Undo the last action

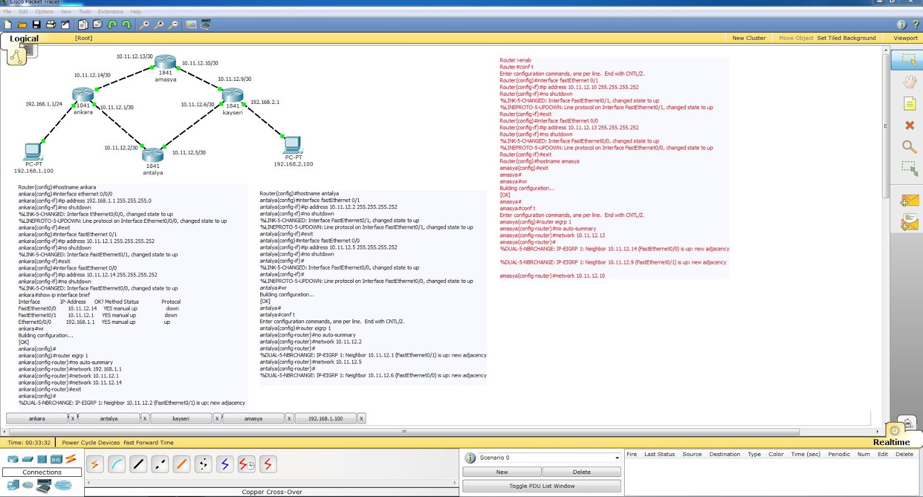(x=112, y=24)
